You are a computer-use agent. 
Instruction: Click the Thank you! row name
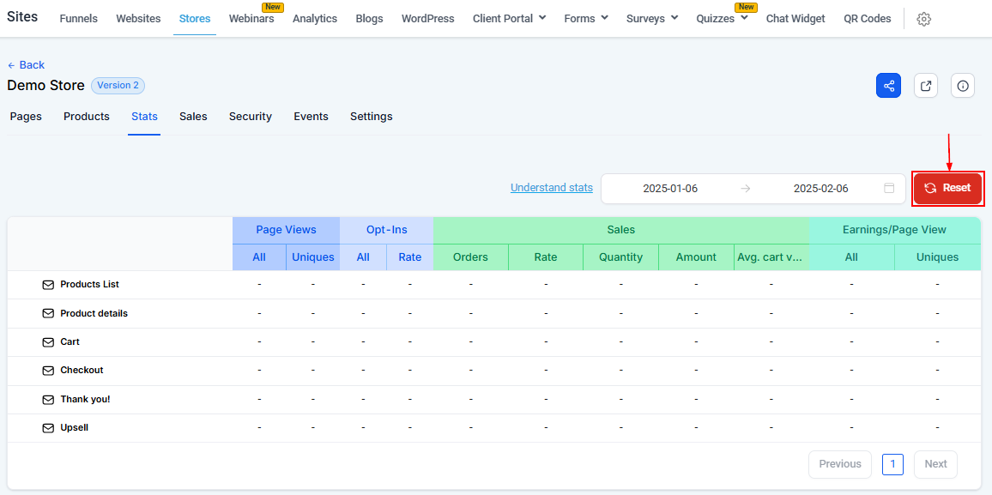pyautogui.click(x=86, y=400)
